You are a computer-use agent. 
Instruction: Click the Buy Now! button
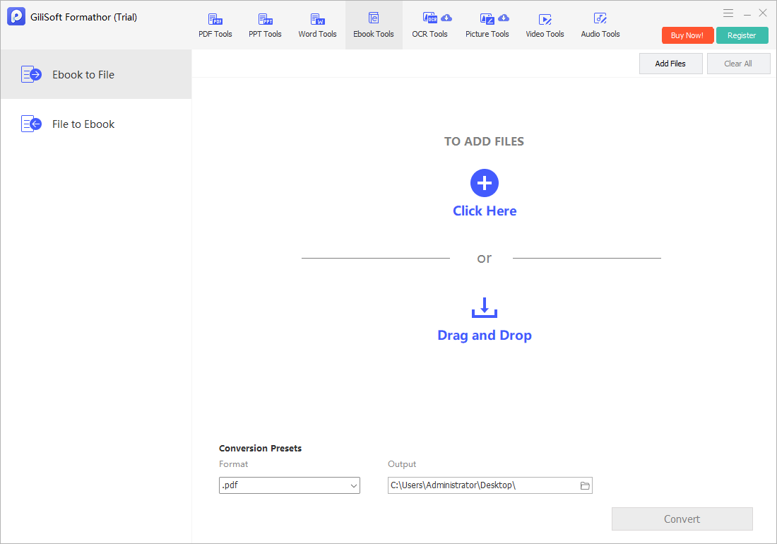[x=687, y=35]
